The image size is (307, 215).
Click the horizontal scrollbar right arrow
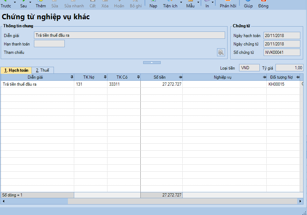pyautogui.click(x=300, y=201)
